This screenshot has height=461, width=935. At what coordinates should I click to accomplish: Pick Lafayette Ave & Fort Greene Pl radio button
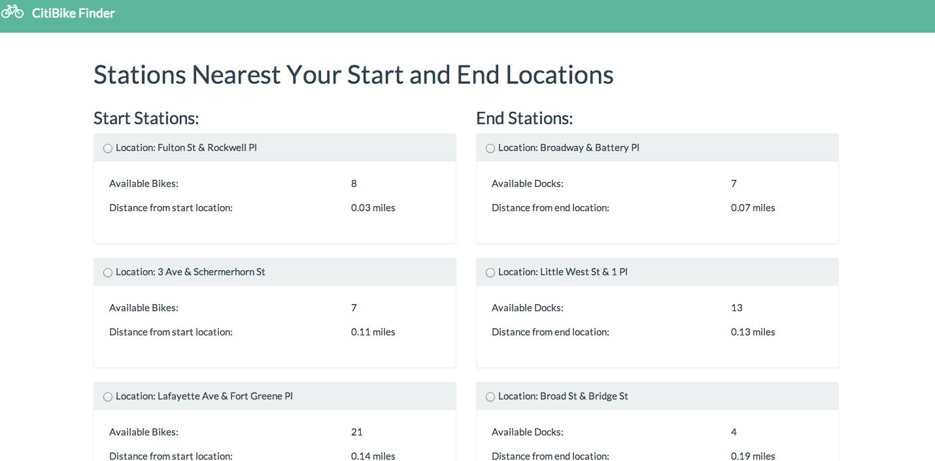tap(108, 397)
